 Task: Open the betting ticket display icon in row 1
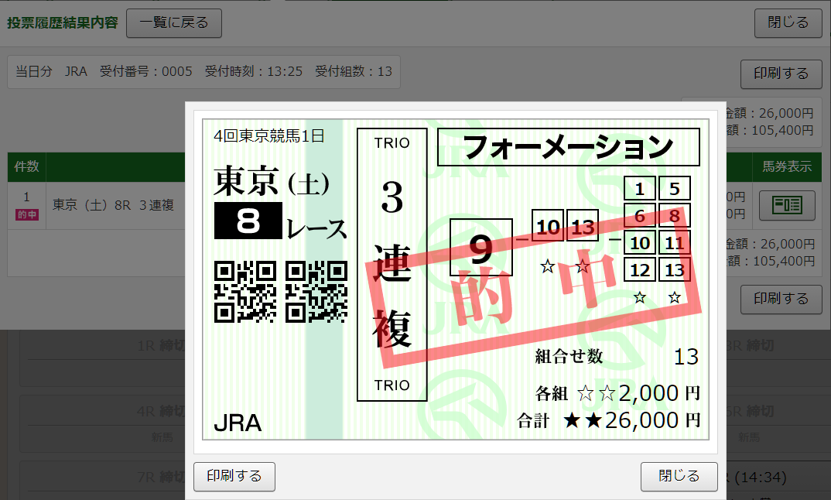[787, 205]
